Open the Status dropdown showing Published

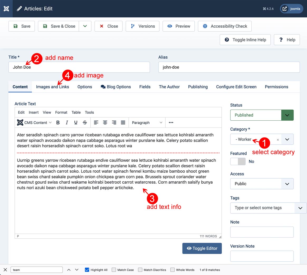tap(262, 115)
